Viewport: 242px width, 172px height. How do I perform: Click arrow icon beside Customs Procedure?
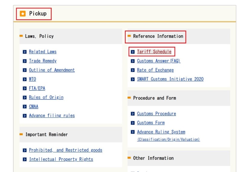[133, 114]
